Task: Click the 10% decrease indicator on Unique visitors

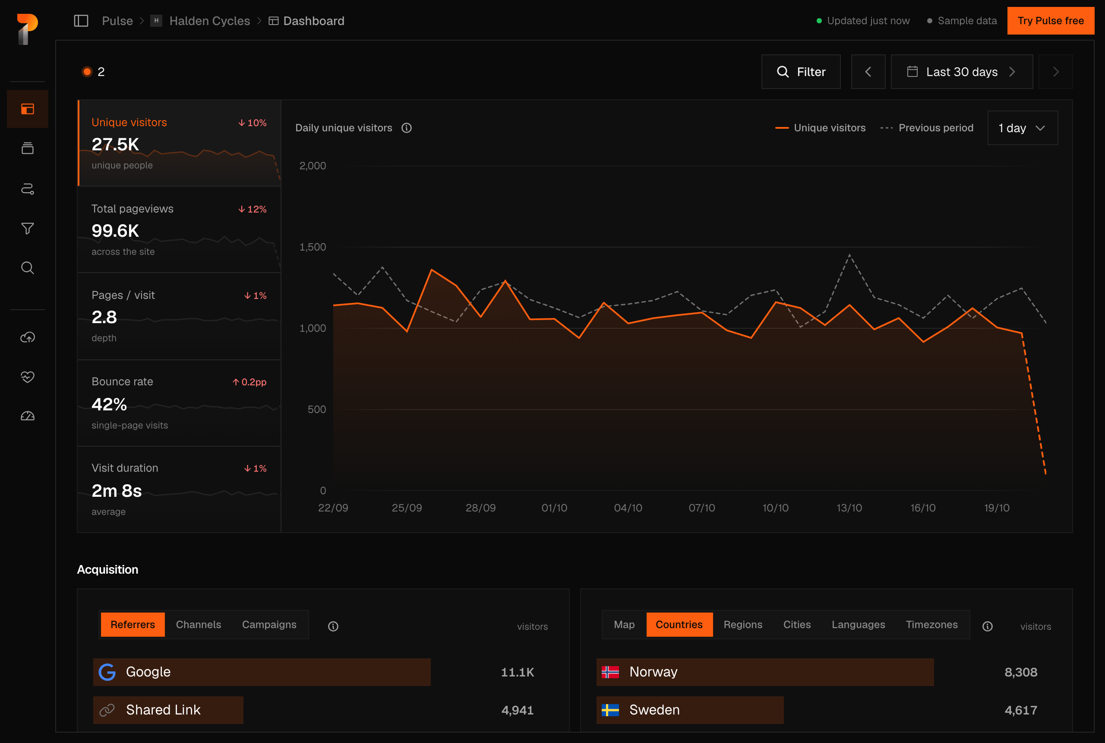Action: pyautogui.click(x=253, y=123)
